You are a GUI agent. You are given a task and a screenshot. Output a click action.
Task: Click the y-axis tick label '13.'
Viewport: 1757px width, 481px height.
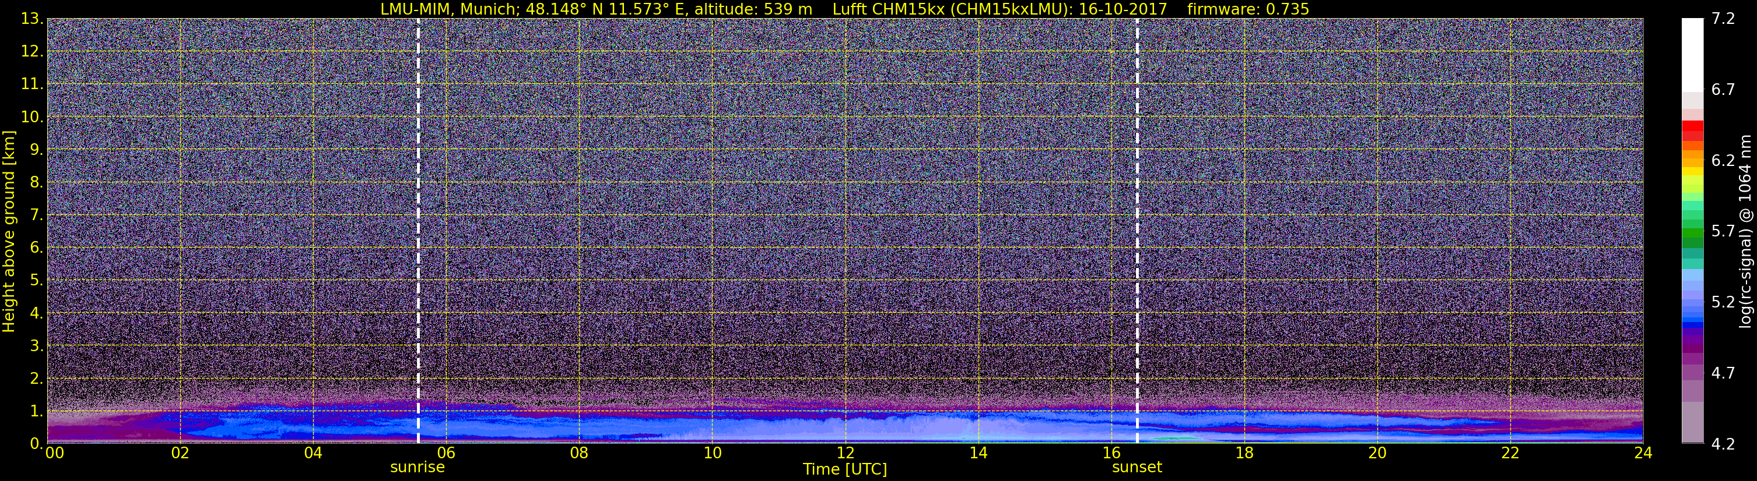point(31,19)
